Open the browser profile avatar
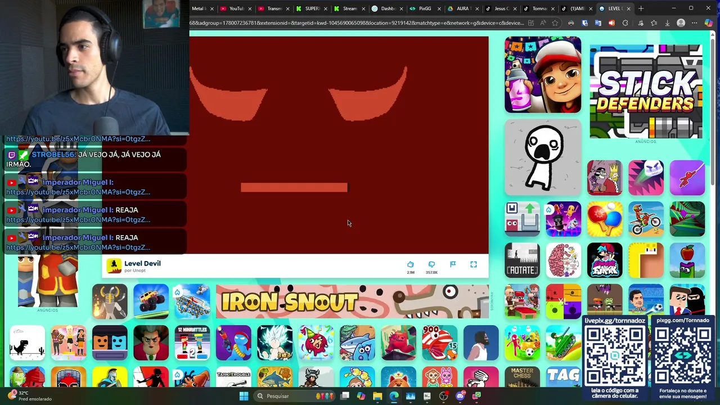 click(x=681, y=23)
